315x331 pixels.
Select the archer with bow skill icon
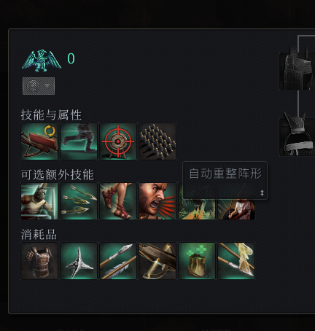coord(236,209)
